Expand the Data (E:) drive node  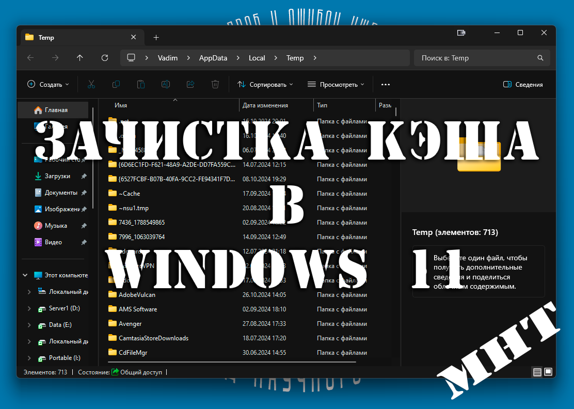29,325
